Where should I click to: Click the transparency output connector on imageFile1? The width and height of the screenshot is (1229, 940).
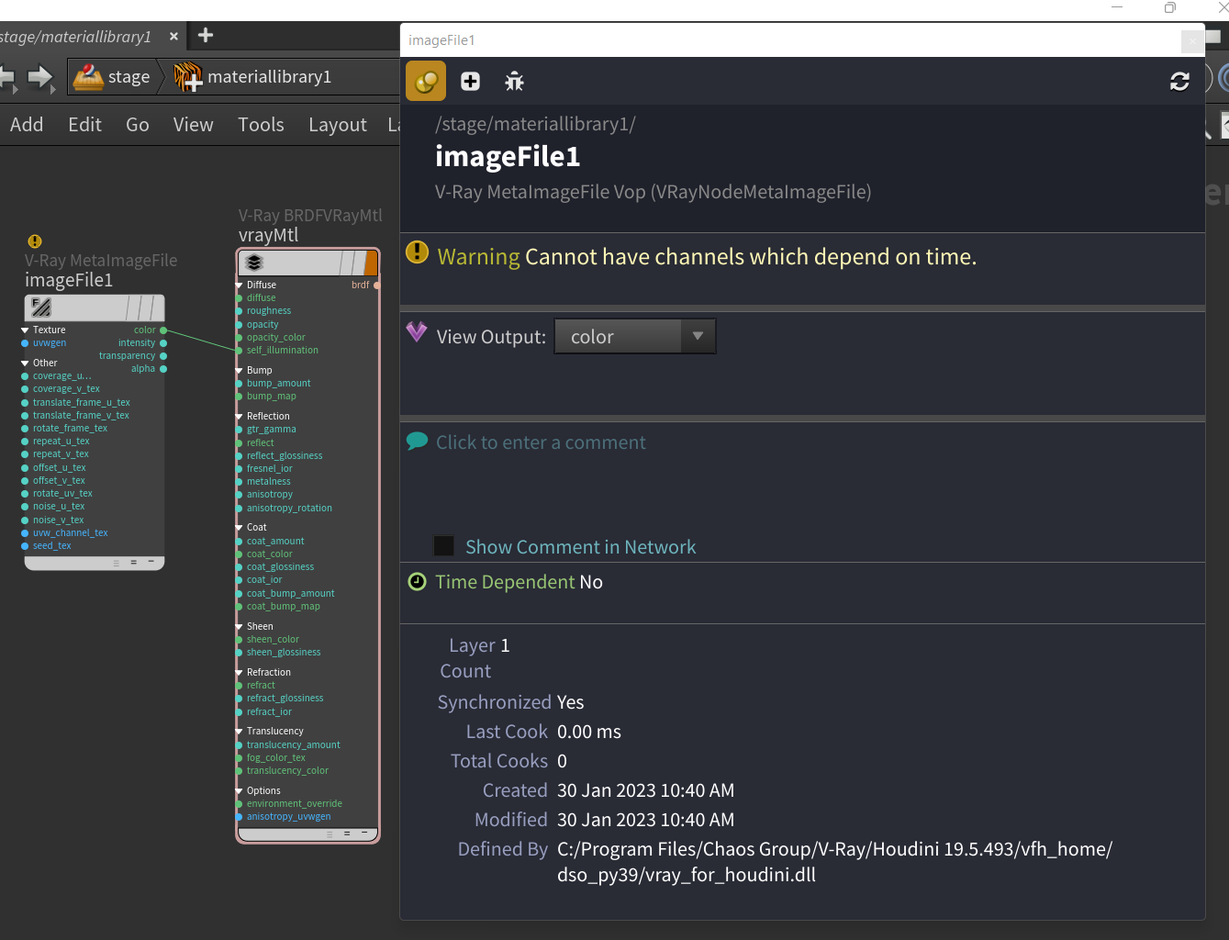pos(163,355)
